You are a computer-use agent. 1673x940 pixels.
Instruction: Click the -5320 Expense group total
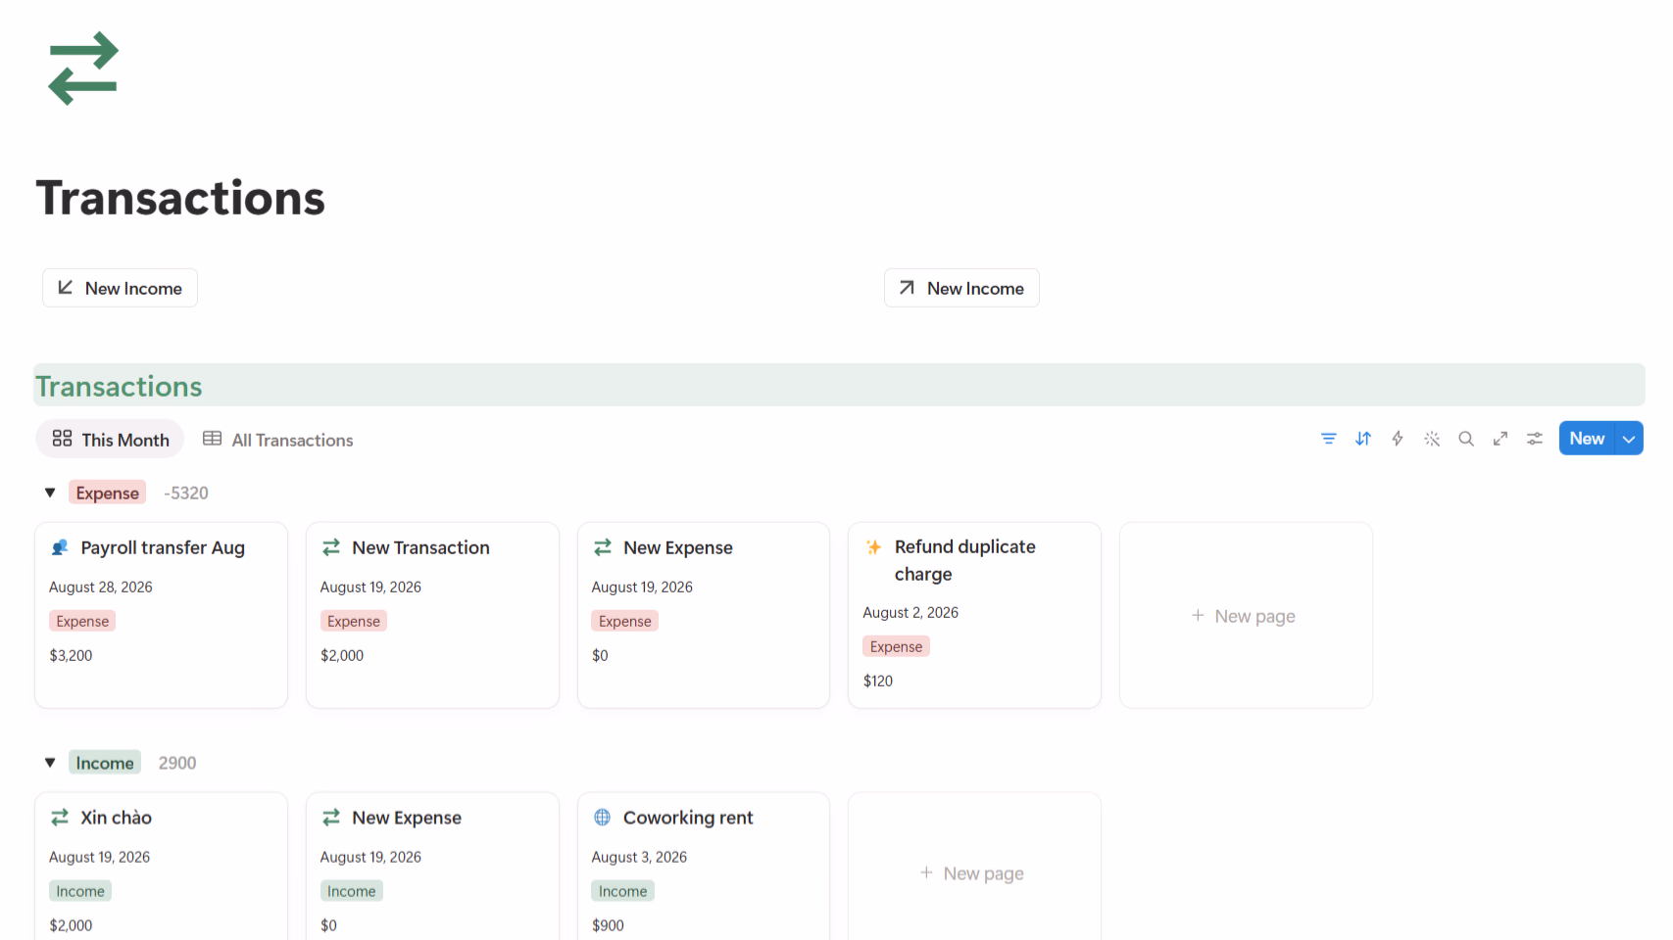[x=186, y=493]
